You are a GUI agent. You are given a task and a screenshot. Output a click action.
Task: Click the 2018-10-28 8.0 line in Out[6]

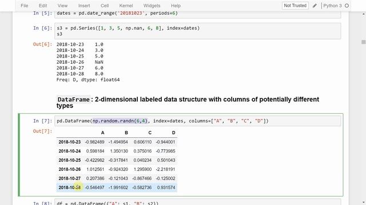80,74
